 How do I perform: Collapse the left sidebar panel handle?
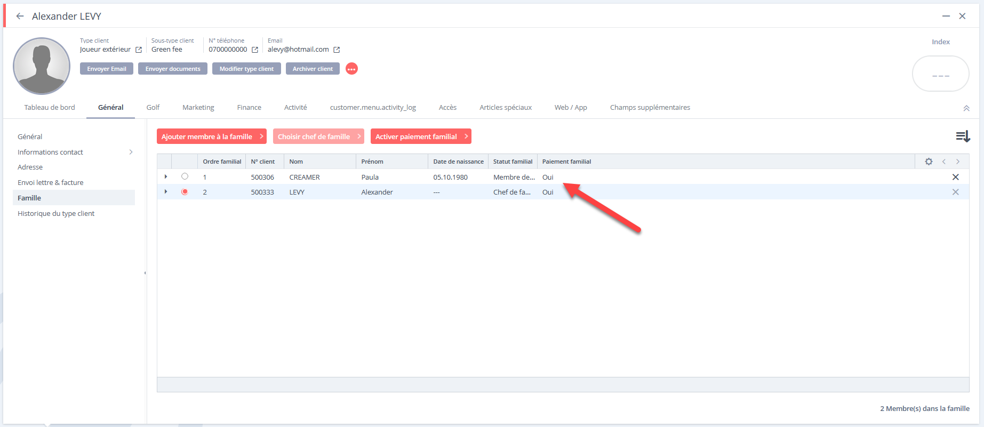(145, 273)
